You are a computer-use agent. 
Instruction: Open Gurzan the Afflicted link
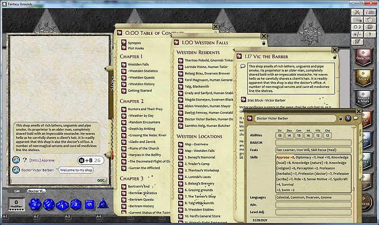click(x=144, y=168)
